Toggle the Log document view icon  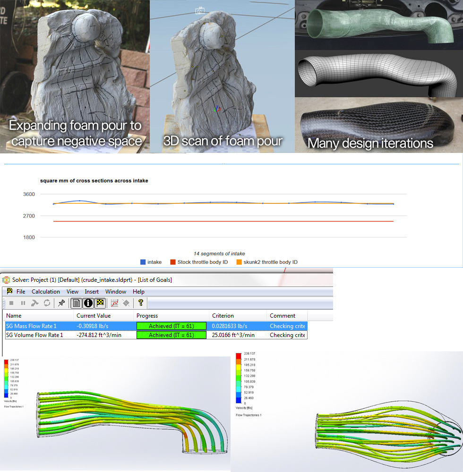click(76, 303)
